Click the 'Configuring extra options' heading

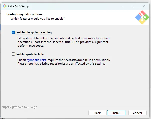coord(24,14)
